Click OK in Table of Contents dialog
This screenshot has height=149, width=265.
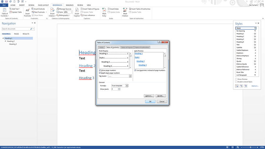pos(150,101)
